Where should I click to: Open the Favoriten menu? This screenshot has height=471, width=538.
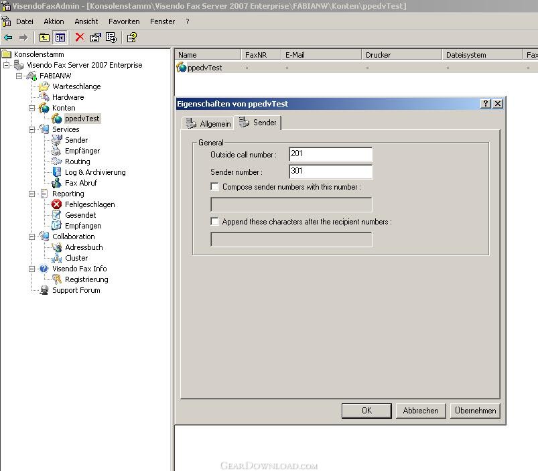click(x=124, y=21)
